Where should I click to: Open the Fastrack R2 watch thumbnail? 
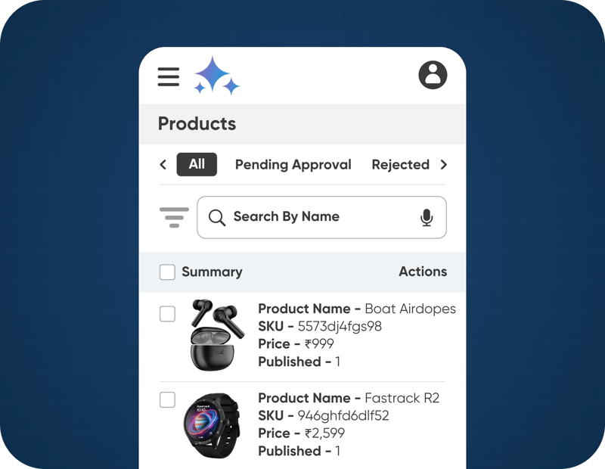click(x=212, y=425)
